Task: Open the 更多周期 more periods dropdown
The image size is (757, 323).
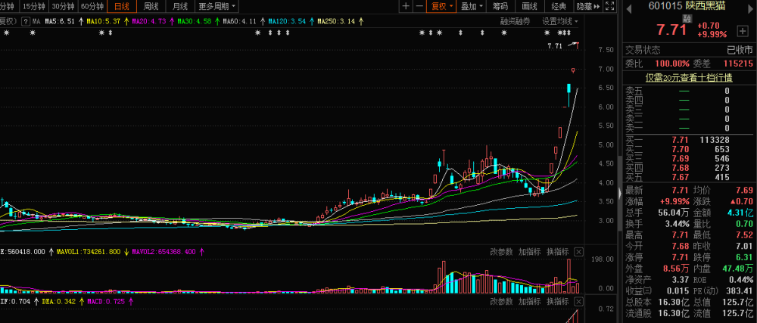Action: pyautogui.click(x=217, y=6)
